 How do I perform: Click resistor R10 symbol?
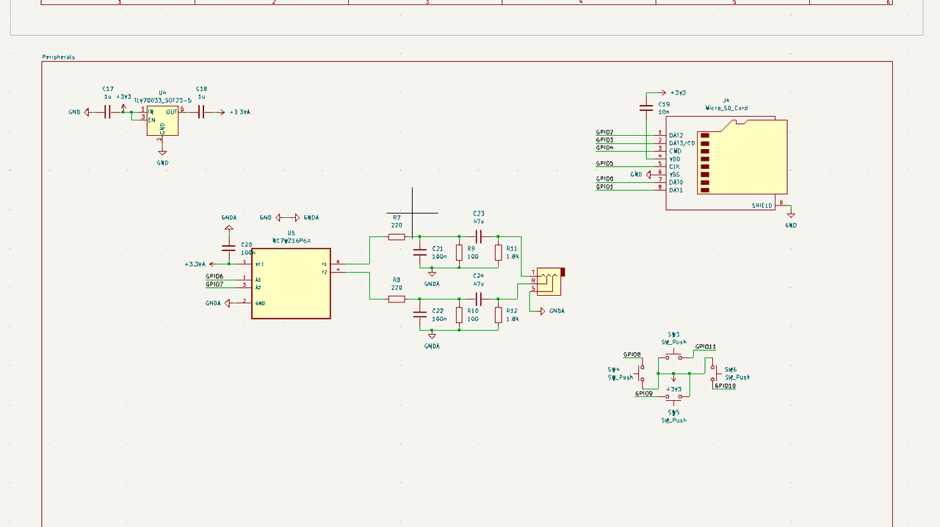tap(459, 315)
